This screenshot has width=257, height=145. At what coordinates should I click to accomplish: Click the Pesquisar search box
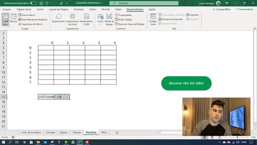pos(144,3)
